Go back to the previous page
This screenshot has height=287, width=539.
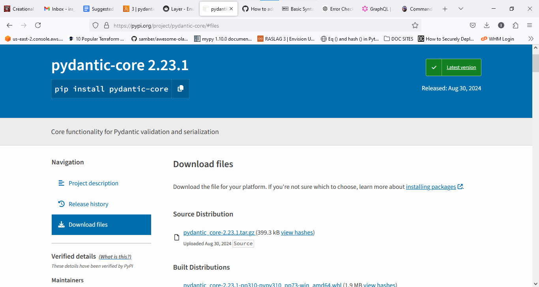point(9,25)
